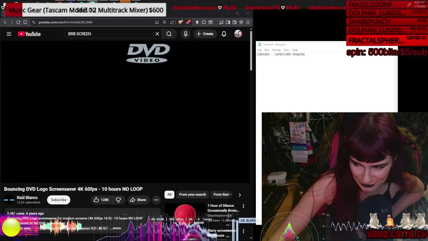This screenshot has width=428, height=241.
Task: Search YouTube with your voice
Action: 186,34
